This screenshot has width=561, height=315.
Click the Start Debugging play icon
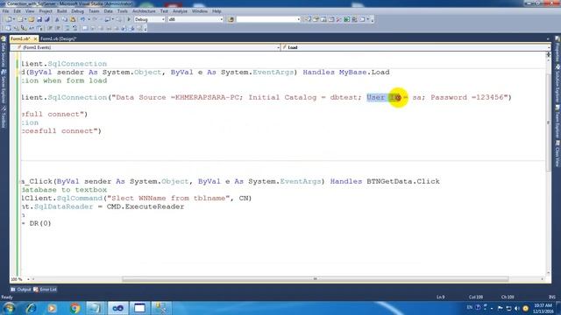[129, 19]
